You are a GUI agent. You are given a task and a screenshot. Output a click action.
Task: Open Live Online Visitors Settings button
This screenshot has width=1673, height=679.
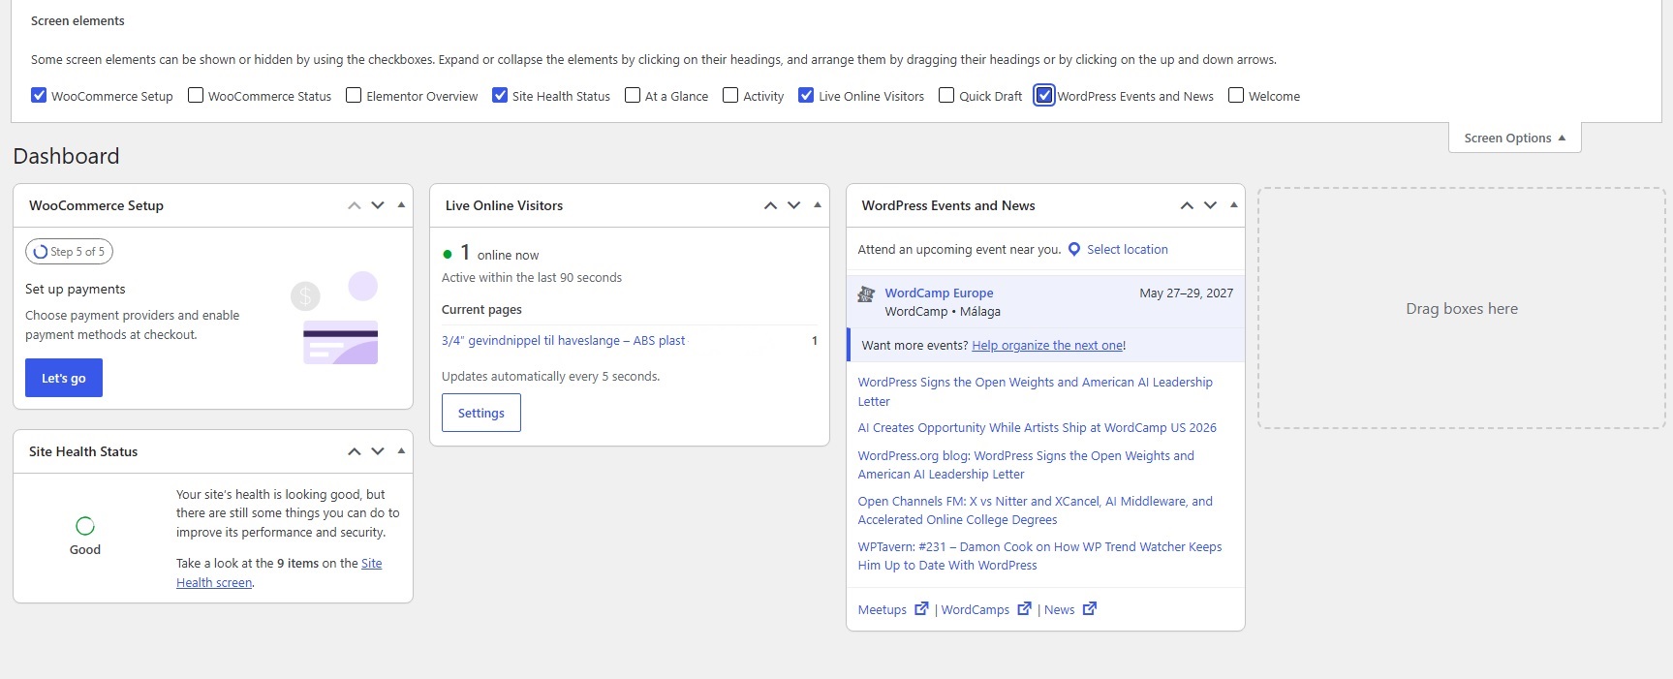pyautogui.click(x=481, y=413)
